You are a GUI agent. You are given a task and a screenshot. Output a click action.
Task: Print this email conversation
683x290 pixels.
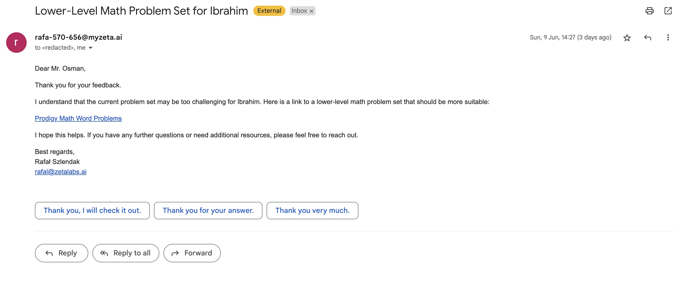pos(649,11)
